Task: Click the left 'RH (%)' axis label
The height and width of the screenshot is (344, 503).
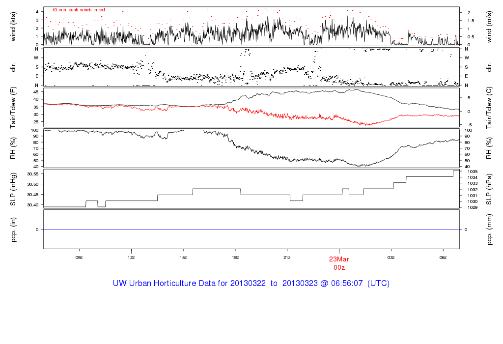Action: pyautogui.click(x=13, y=148)
